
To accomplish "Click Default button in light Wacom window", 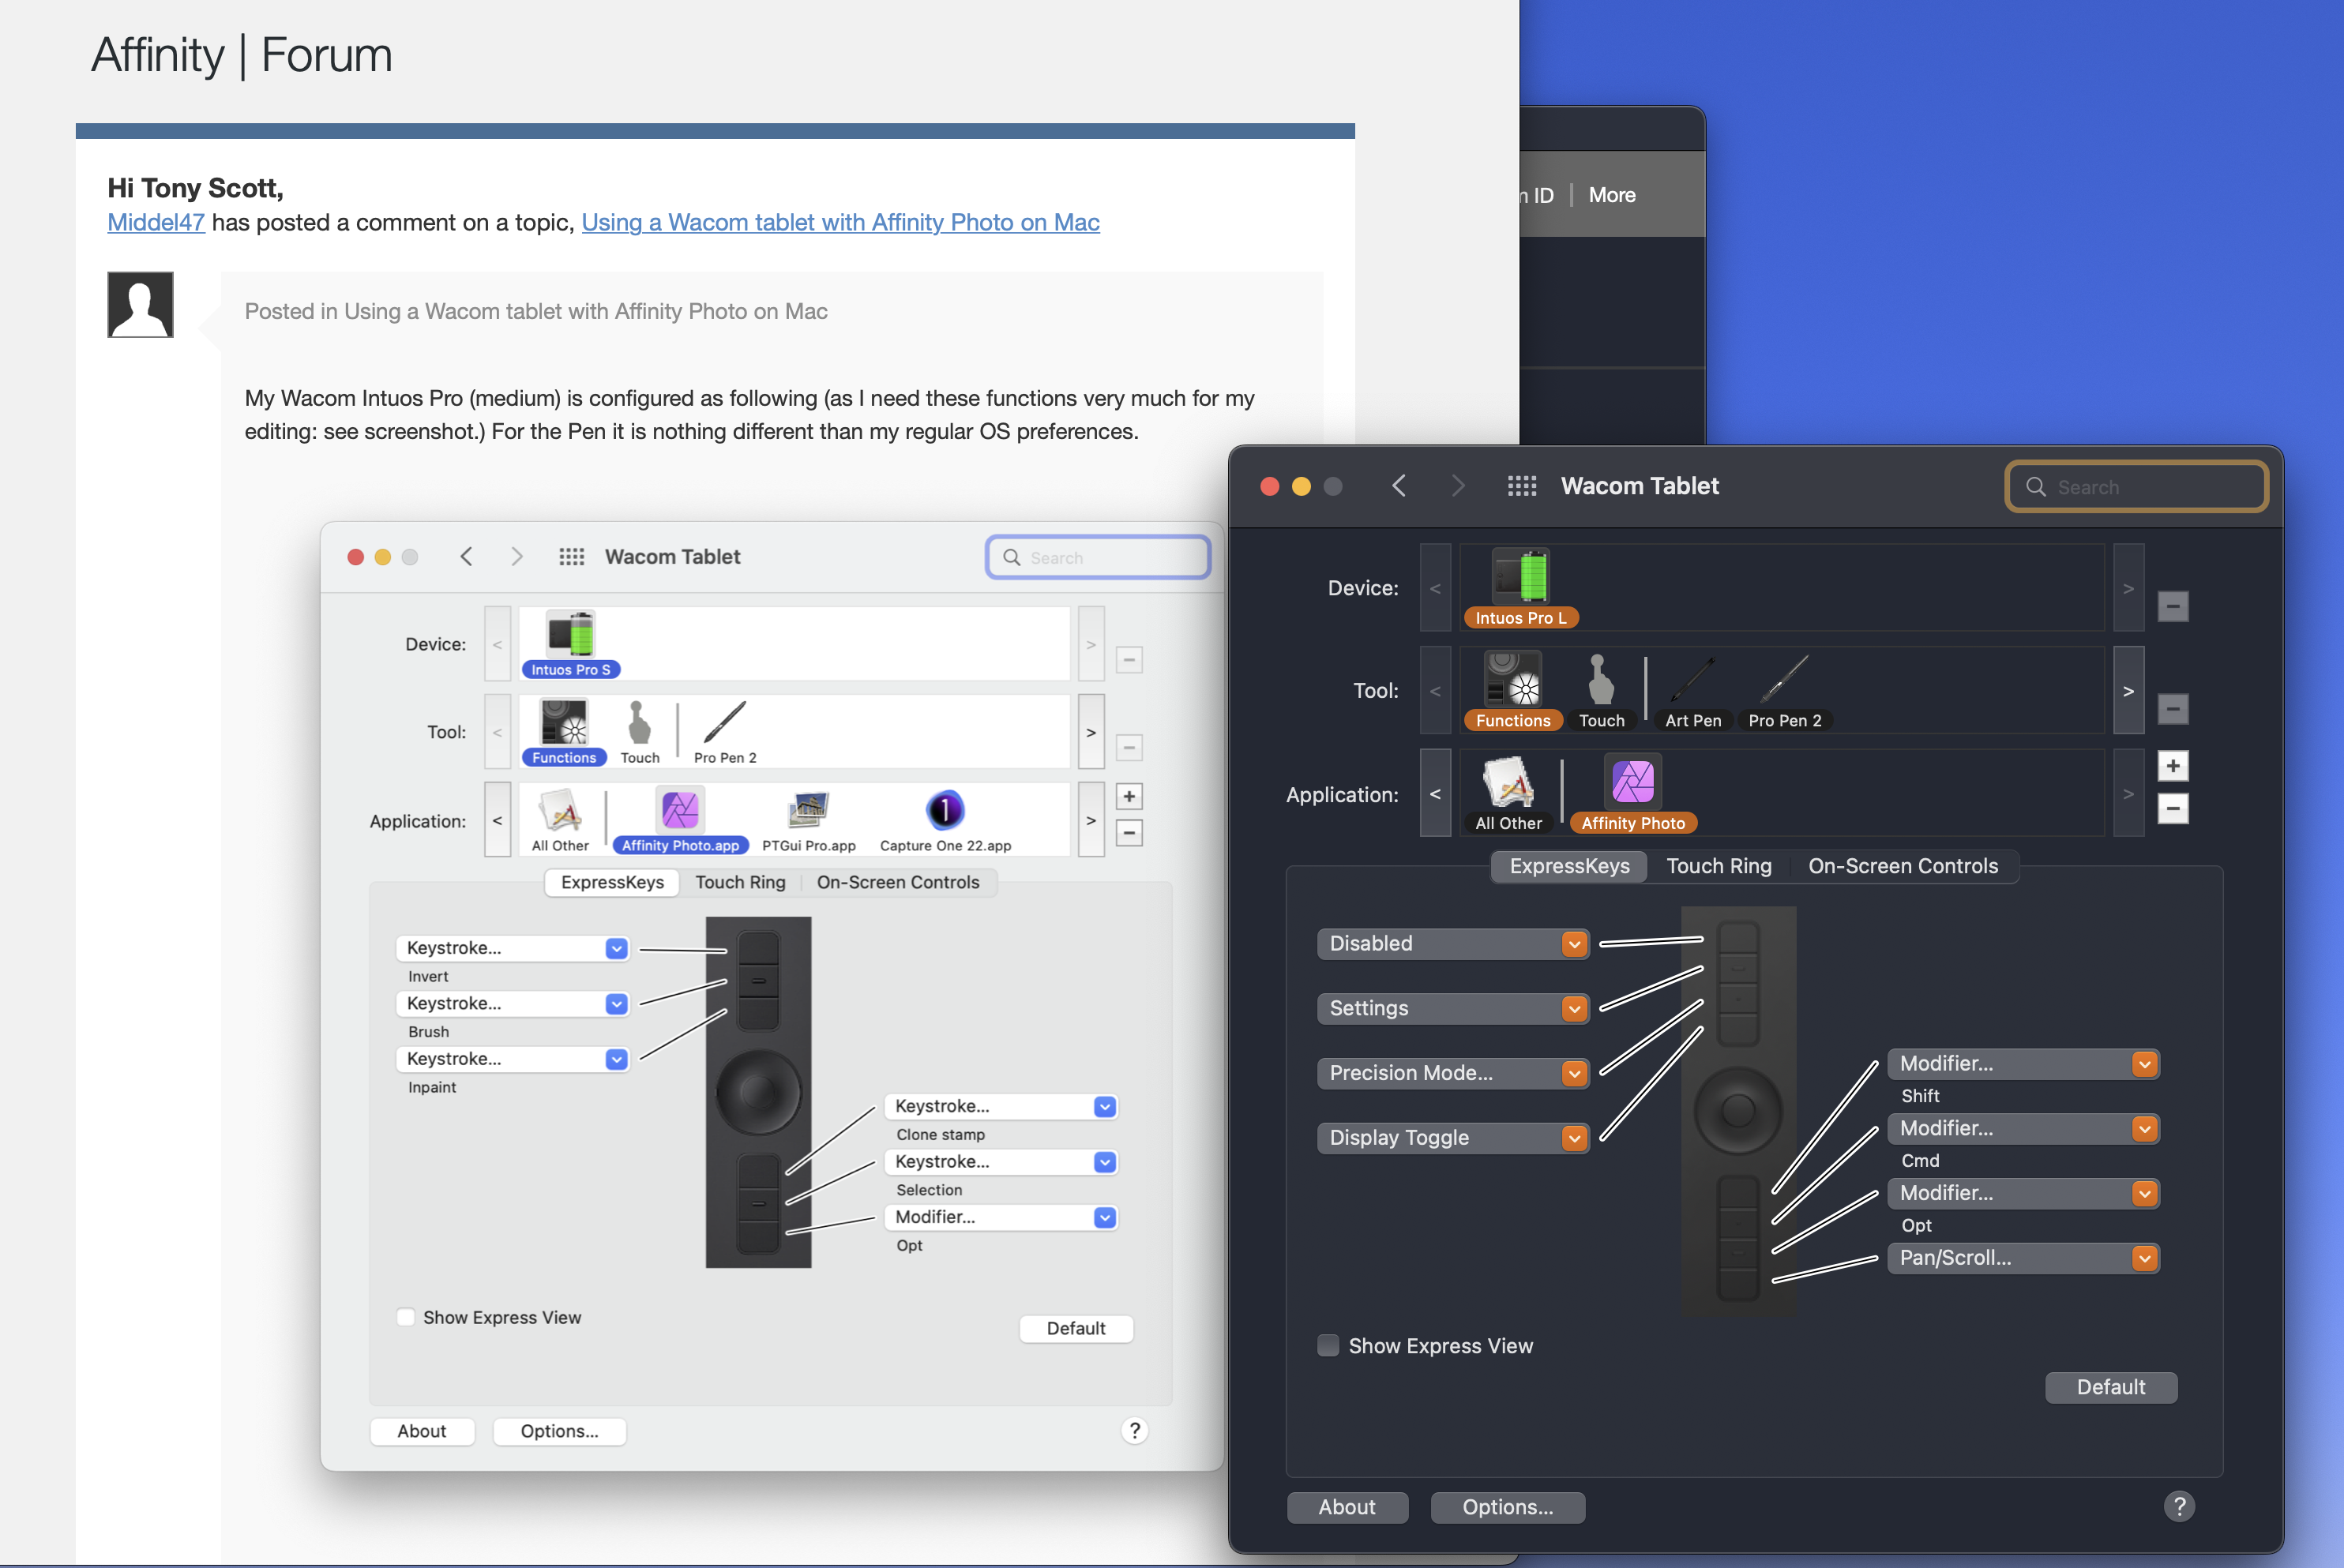I will (x=1076, y=1328).
